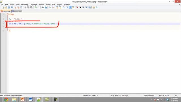
Task: Select Notepad++ taskbar button
Action: (39, 99)
